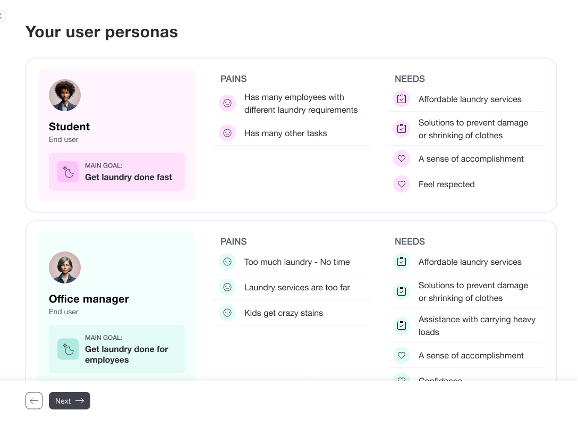Click face icon beside 'Laundry services are too far'
This screenshot has height=427, width=578.
pos(227,287)
